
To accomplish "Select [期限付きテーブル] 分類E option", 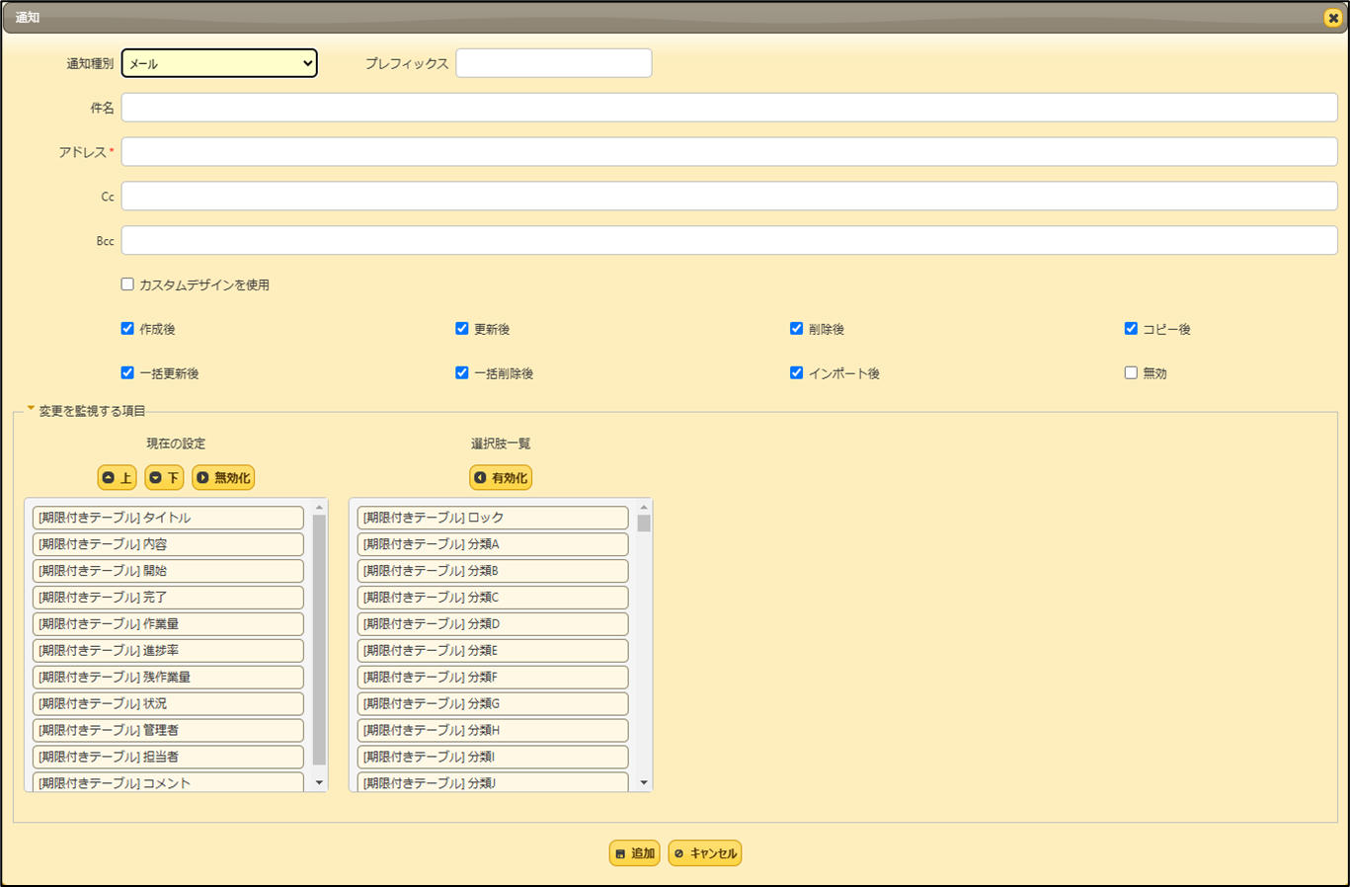I will [x=493, y=651].
